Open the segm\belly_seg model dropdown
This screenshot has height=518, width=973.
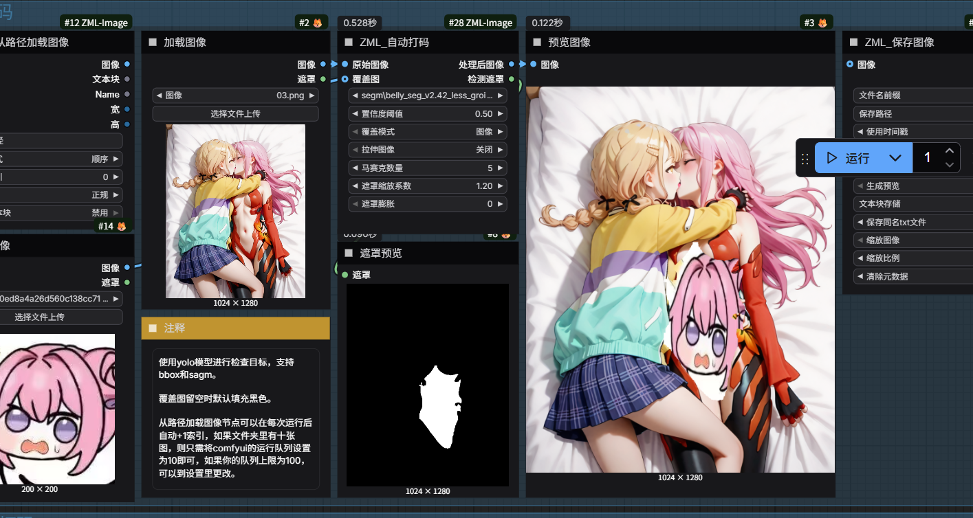[428, 95]
